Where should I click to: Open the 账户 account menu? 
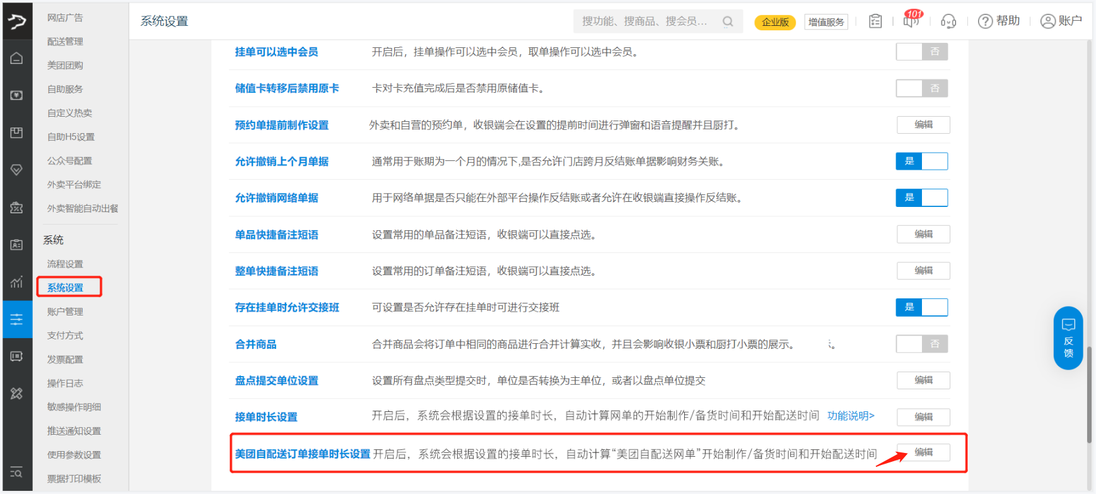coord(1061,21)
